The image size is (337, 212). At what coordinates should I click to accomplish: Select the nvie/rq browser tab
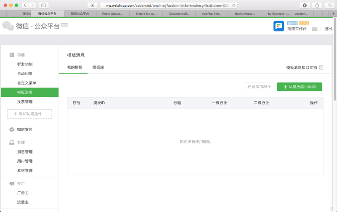[212, 13]
